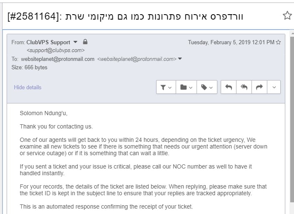
Task: Click the message scrollbar thumb
Action: tap(292, 119)
